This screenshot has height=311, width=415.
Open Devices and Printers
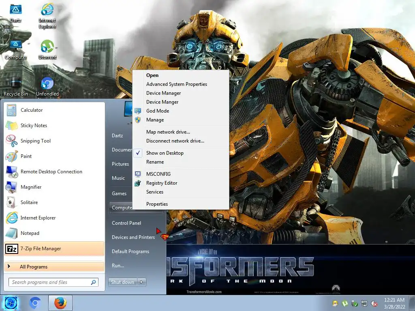(x=133, y=237)
